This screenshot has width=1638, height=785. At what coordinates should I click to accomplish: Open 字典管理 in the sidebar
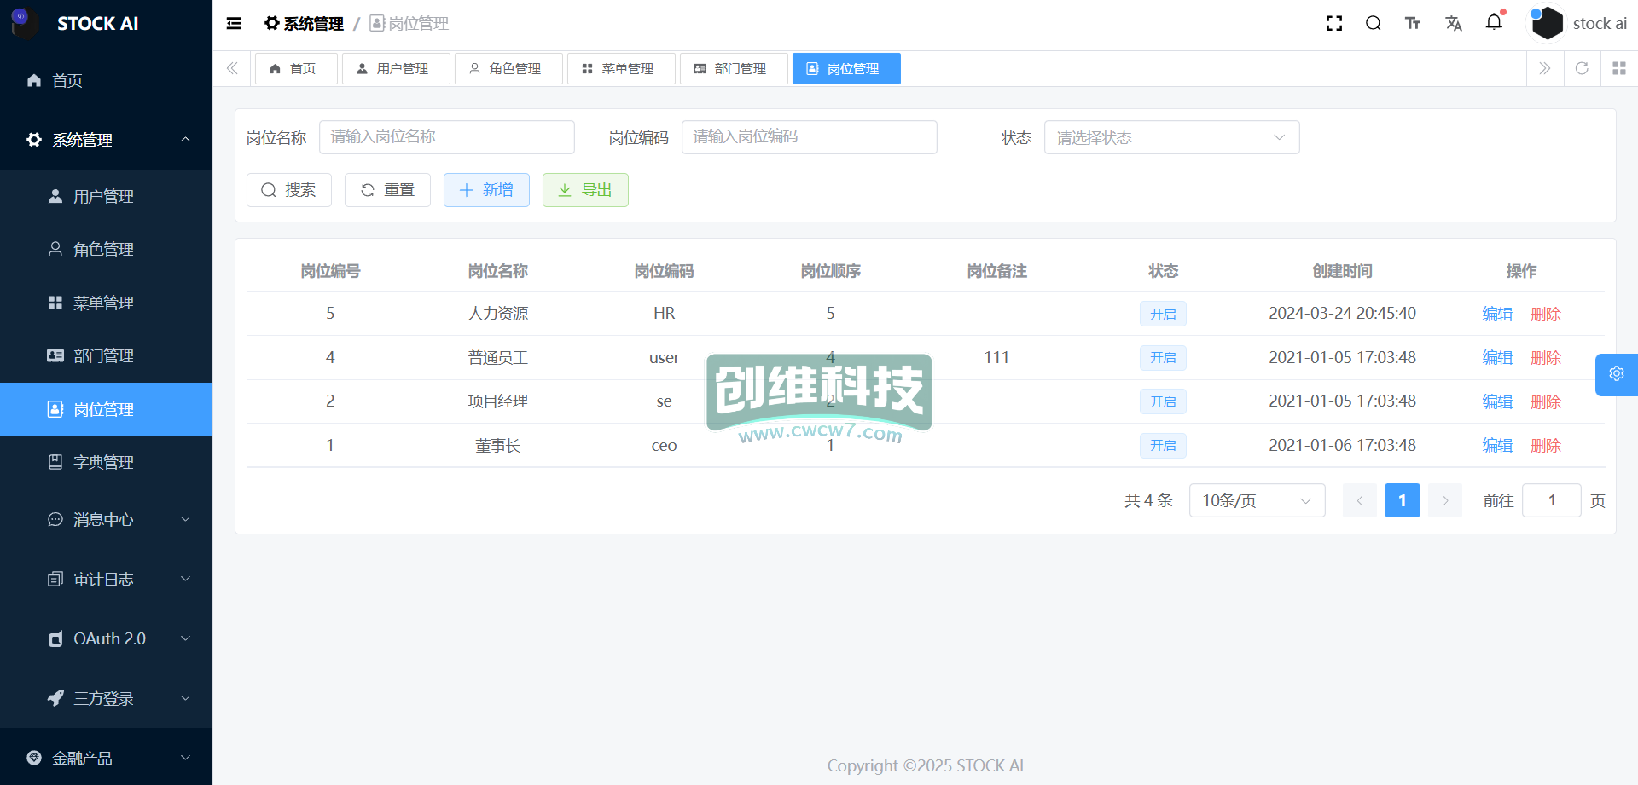(103, 462)
